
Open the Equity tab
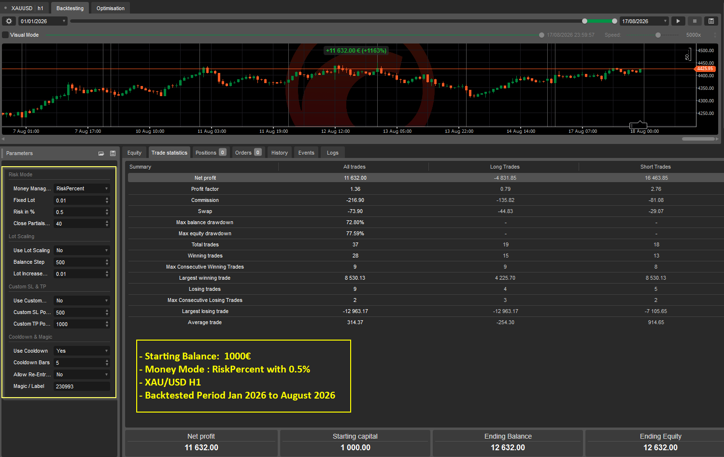click(134, 153)
